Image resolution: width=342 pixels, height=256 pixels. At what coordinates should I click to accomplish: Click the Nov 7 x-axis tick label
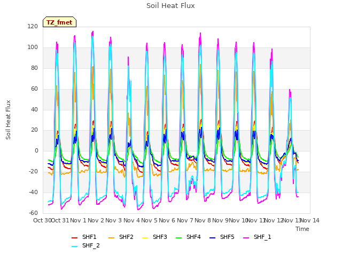(185, 220)
